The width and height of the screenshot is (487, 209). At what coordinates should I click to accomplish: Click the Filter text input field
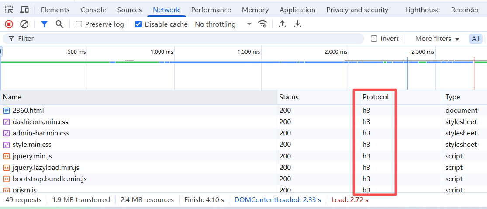pos(183,39)
